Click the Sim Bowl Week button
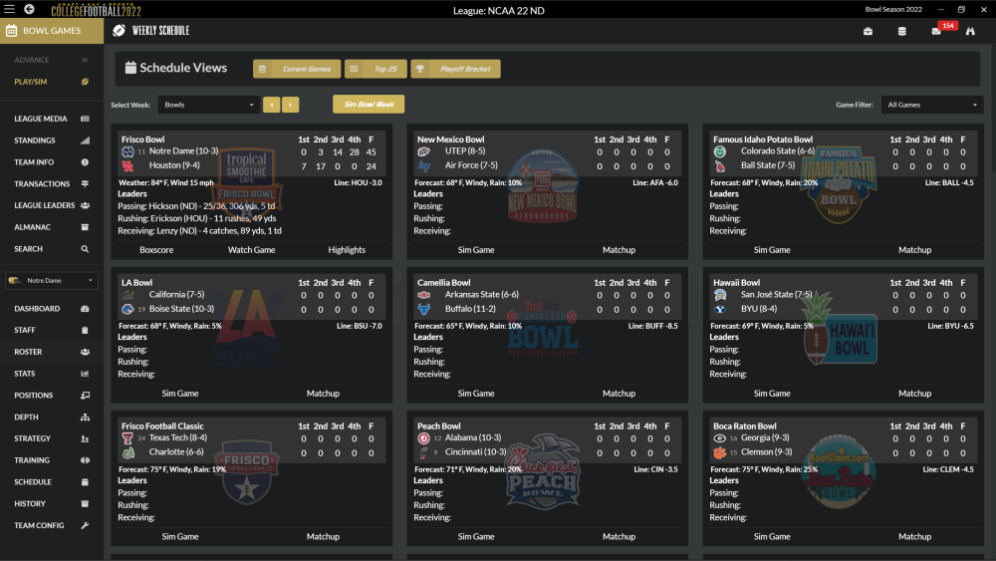 [369, 105]
